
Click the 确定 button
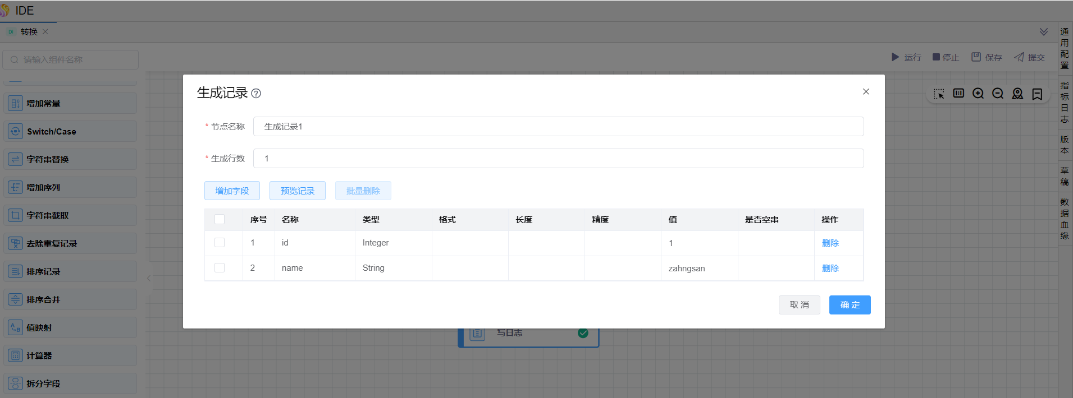click(850, 305)
